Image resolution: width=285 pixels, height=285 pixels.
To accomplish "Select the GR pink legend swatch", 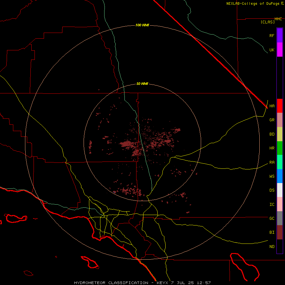I will pyautogui.click(x=280, y=120).
